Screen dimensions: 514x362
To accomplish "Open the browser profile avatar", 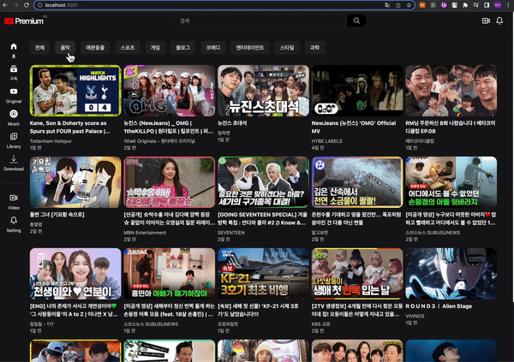I will coord(498,5).
